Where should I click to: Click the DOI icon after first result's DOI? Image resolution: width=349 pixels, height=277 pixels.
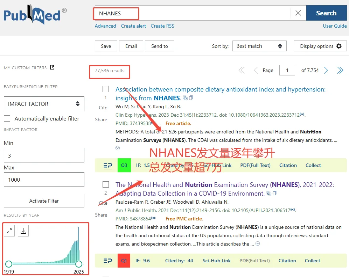pos(302,114)
